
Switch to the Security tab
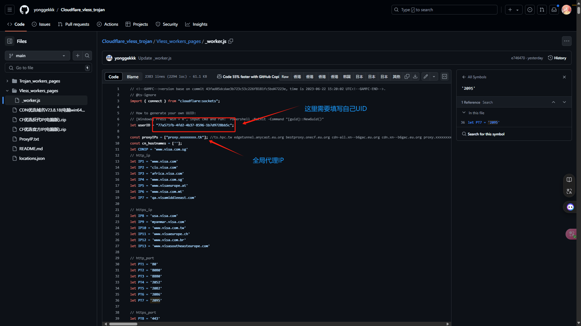click(x=167, y=24)
